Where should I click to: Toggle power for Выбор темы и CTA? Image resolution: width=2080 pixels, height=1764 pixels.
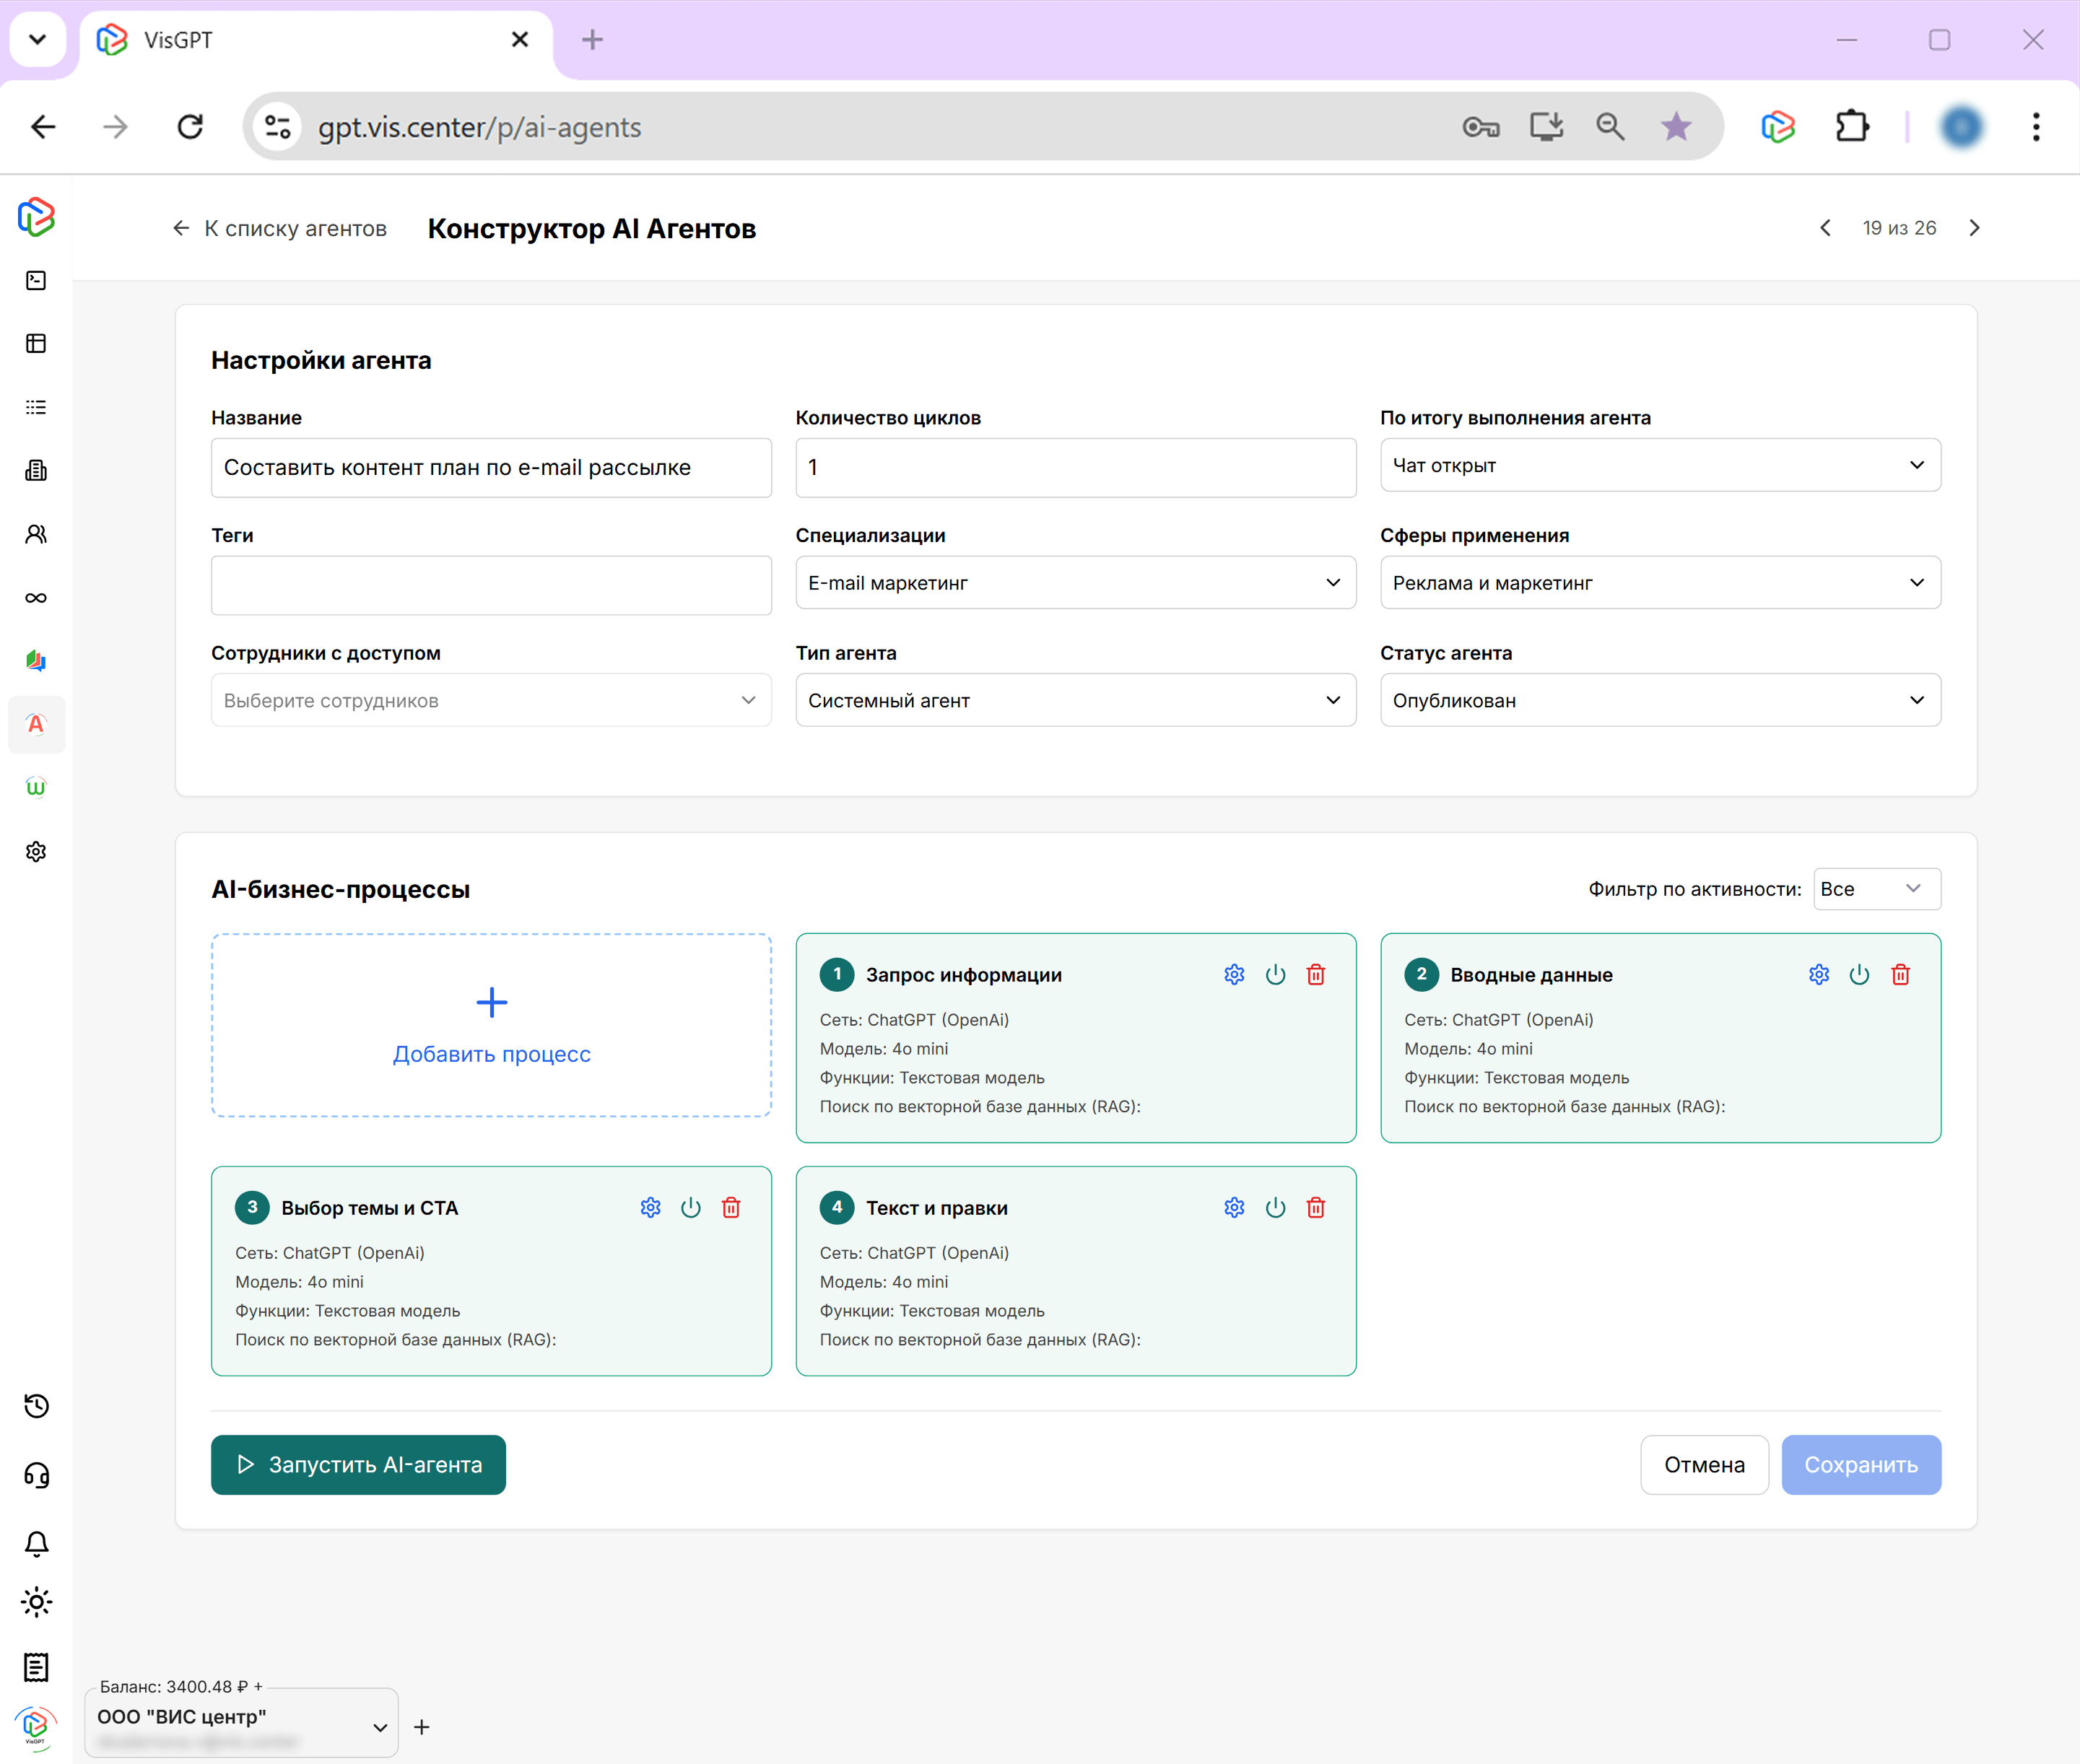click(x=691, y=1207)
